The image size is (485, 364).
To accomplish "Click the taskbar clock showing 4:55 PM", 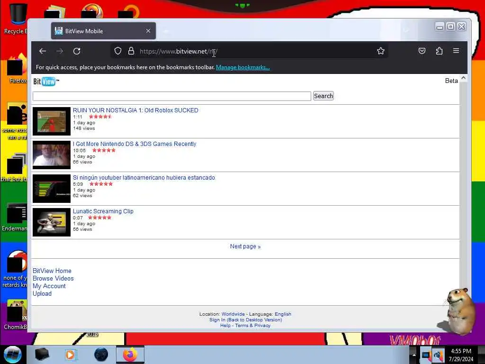I will (461, 355).
